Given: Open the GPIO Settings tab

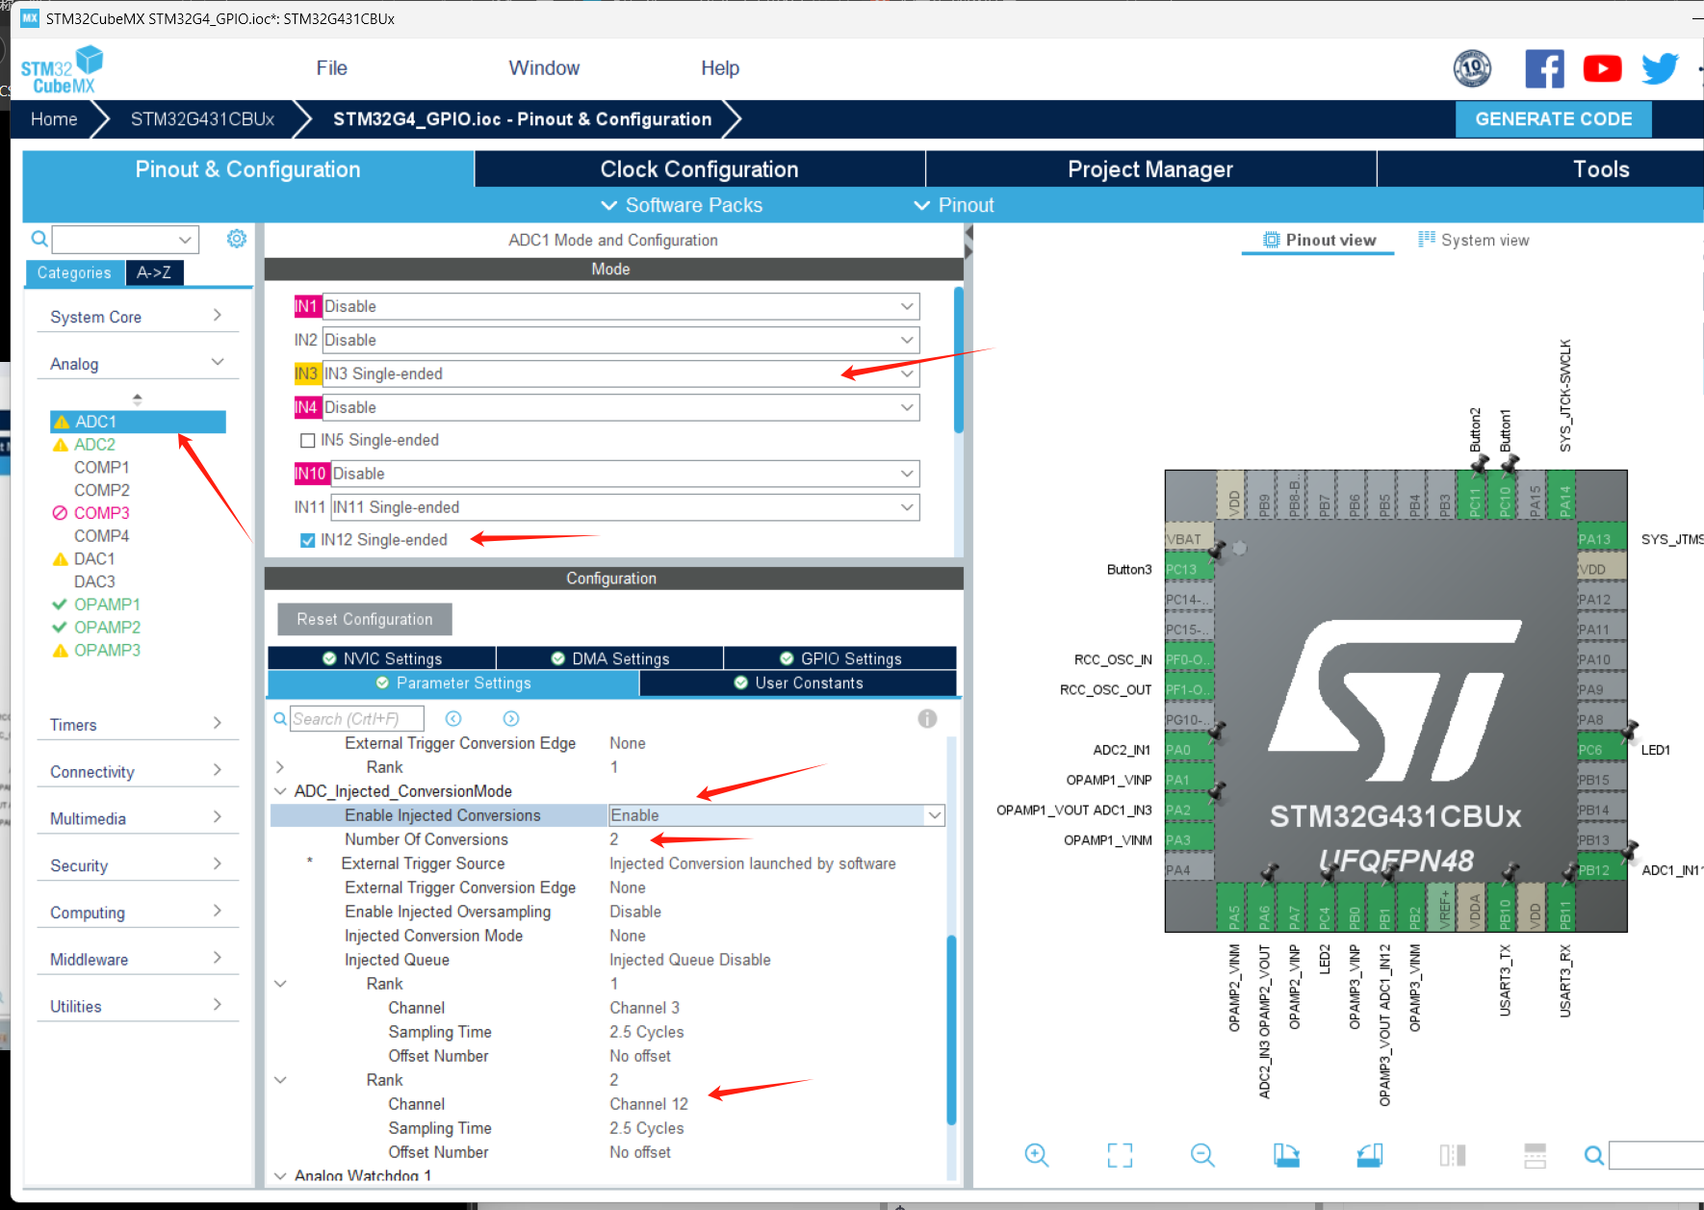Looking at the screenshot, I should coord(840,658).
